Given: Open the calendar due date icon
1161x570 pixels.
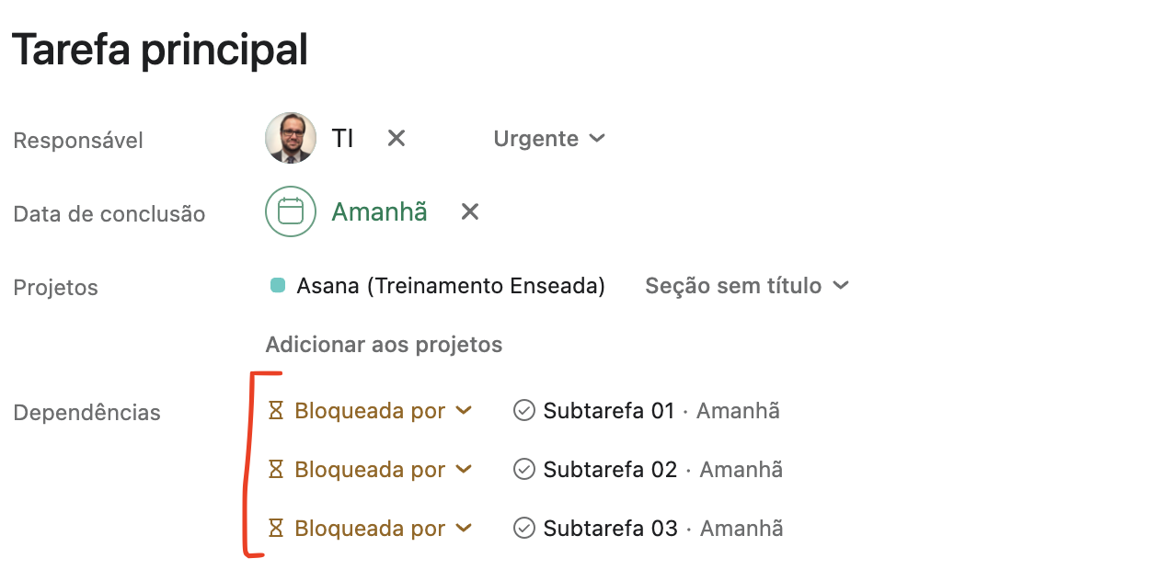Looking at the screenshot, I should (291, 211).
